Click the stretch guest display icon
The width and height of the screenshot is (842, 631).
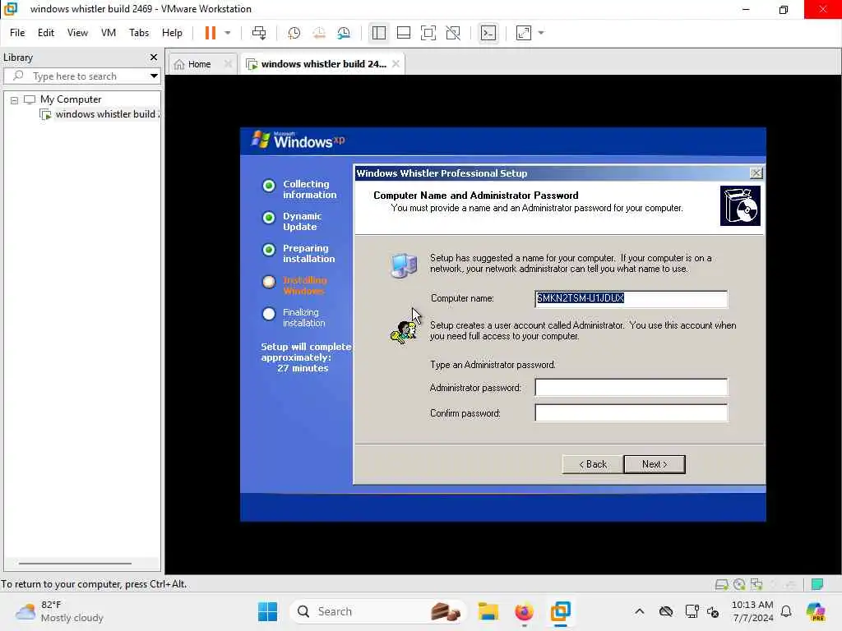click(524, 33)
